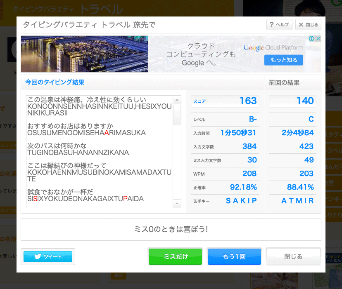Screen dimensions: 342x289
Task: Click the もっと知る ad button
Action: (x=283, y=60)
